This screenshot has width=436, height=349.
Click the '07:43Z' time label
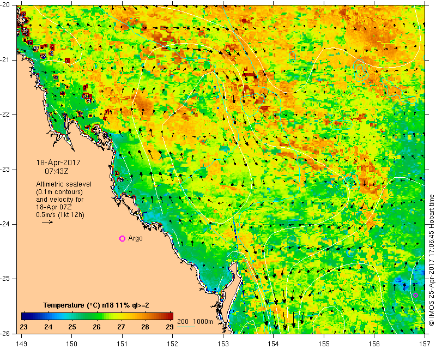point(57,171)
